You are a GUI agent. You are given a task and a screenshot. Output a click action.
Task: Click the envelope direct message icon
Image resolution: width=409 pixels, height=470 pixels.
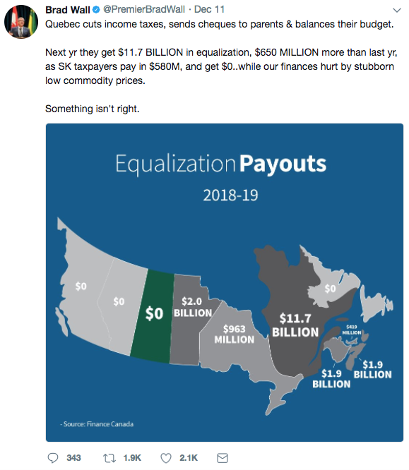click(223, 458)
